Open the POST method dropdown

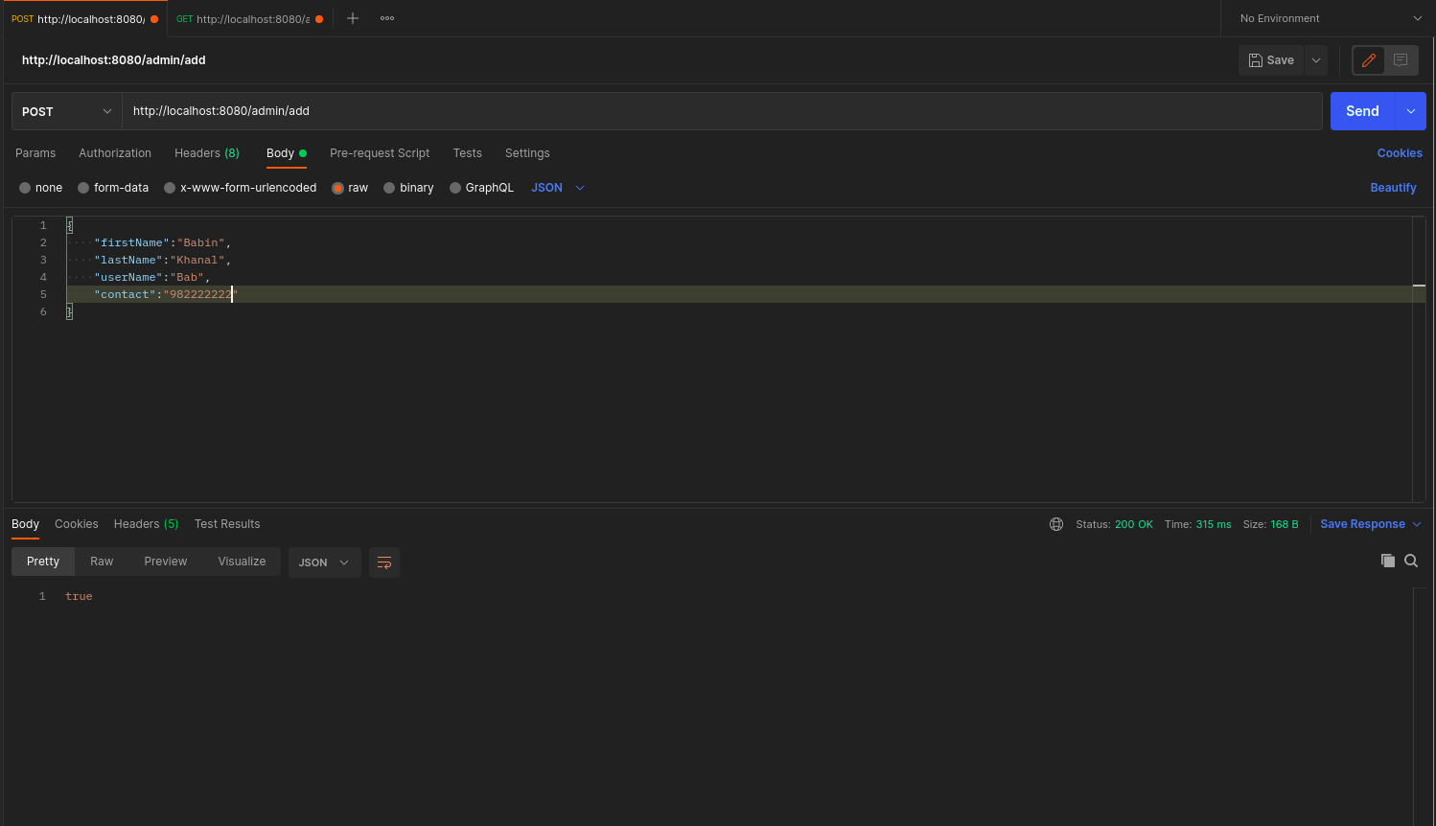(67, 111)
